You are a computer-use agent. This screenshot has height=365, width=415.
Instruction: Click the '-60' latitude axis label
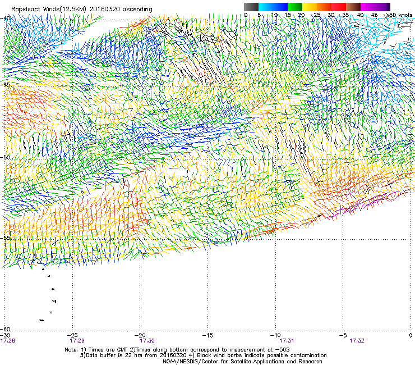click(x=6, y=329)
